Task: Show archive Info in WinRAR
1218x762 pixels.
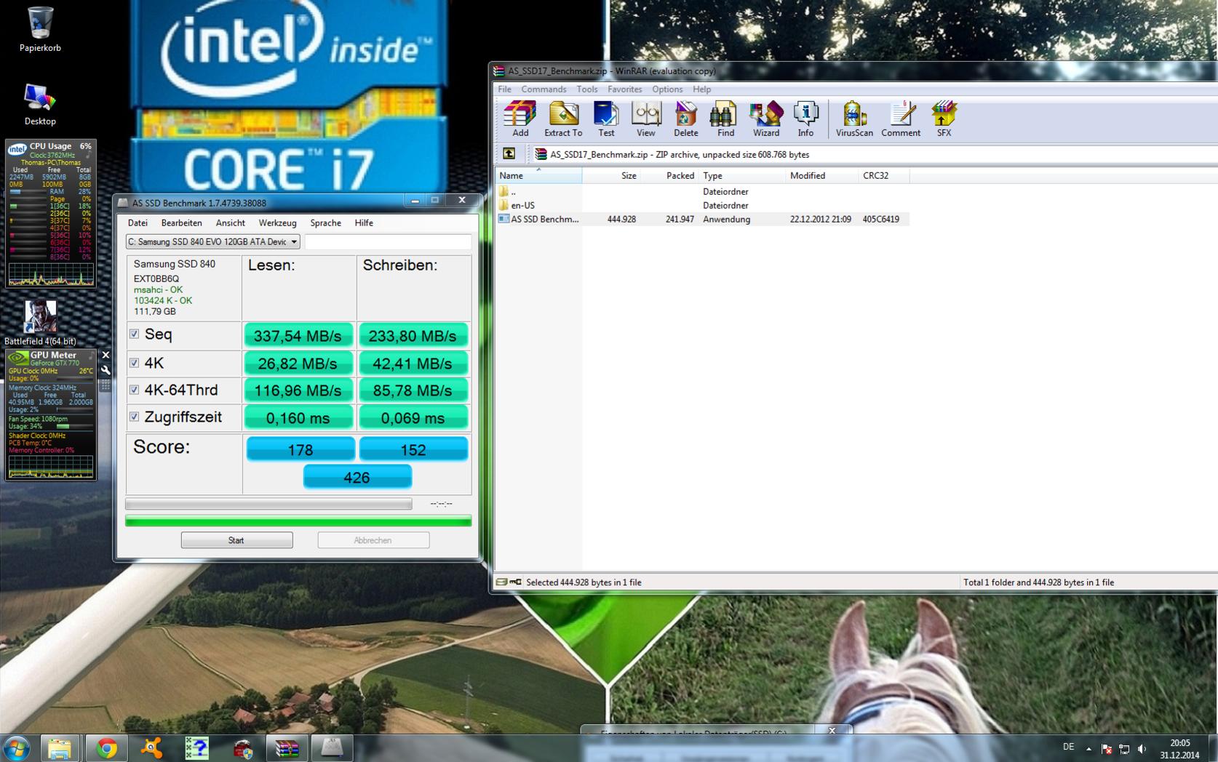Action: pos(805,119)
